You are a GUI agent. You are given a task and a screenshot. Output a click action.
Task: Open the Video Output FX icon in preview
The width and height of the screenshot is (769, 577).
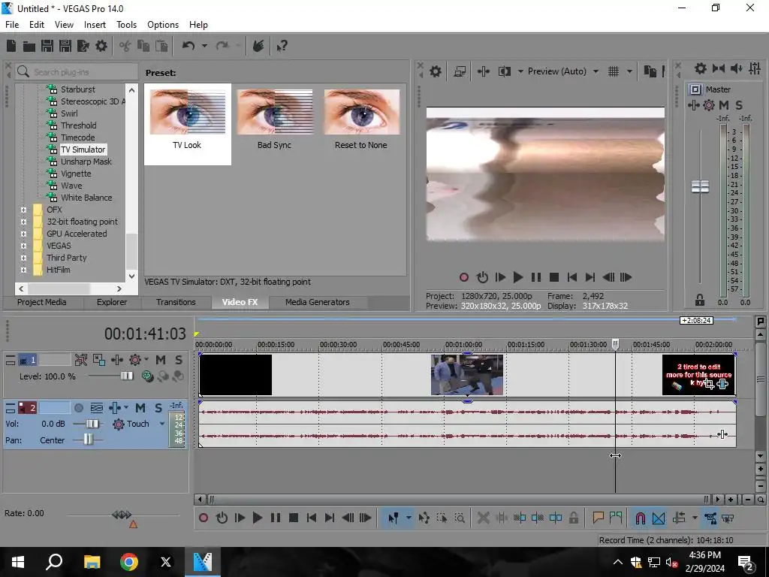483,71
